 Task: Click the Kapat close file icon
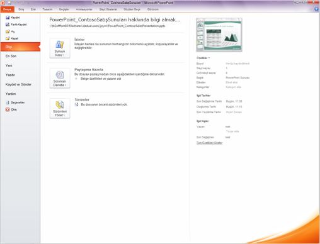coord(8,38)
